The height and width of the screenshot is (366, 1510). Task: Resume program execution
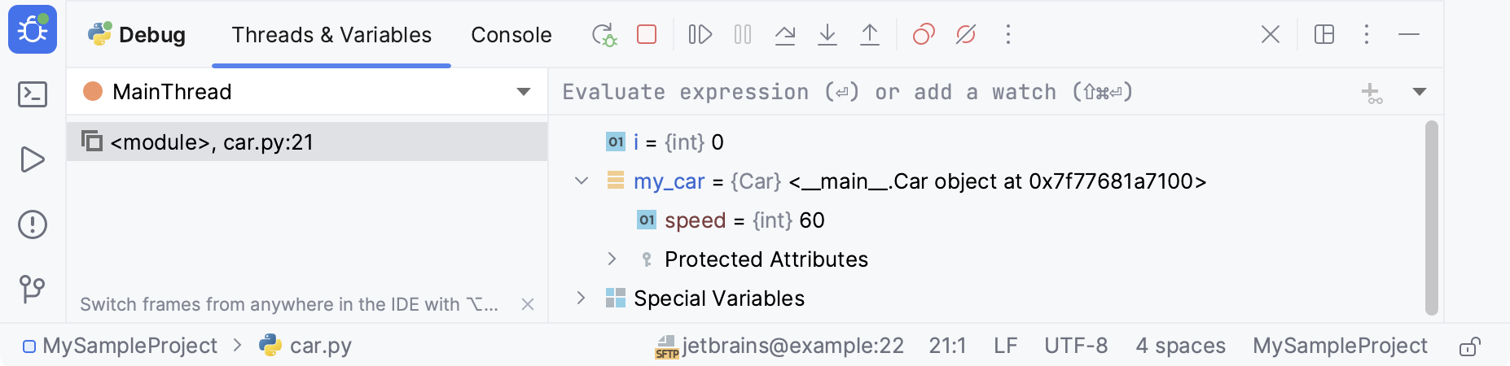(x=700, y=35)
